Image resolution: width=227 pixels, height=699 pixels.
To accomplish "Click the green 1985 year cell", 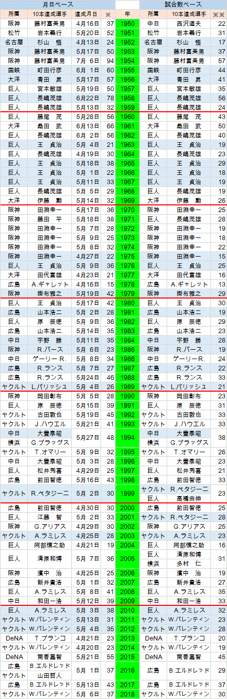I will click(127, 350).
